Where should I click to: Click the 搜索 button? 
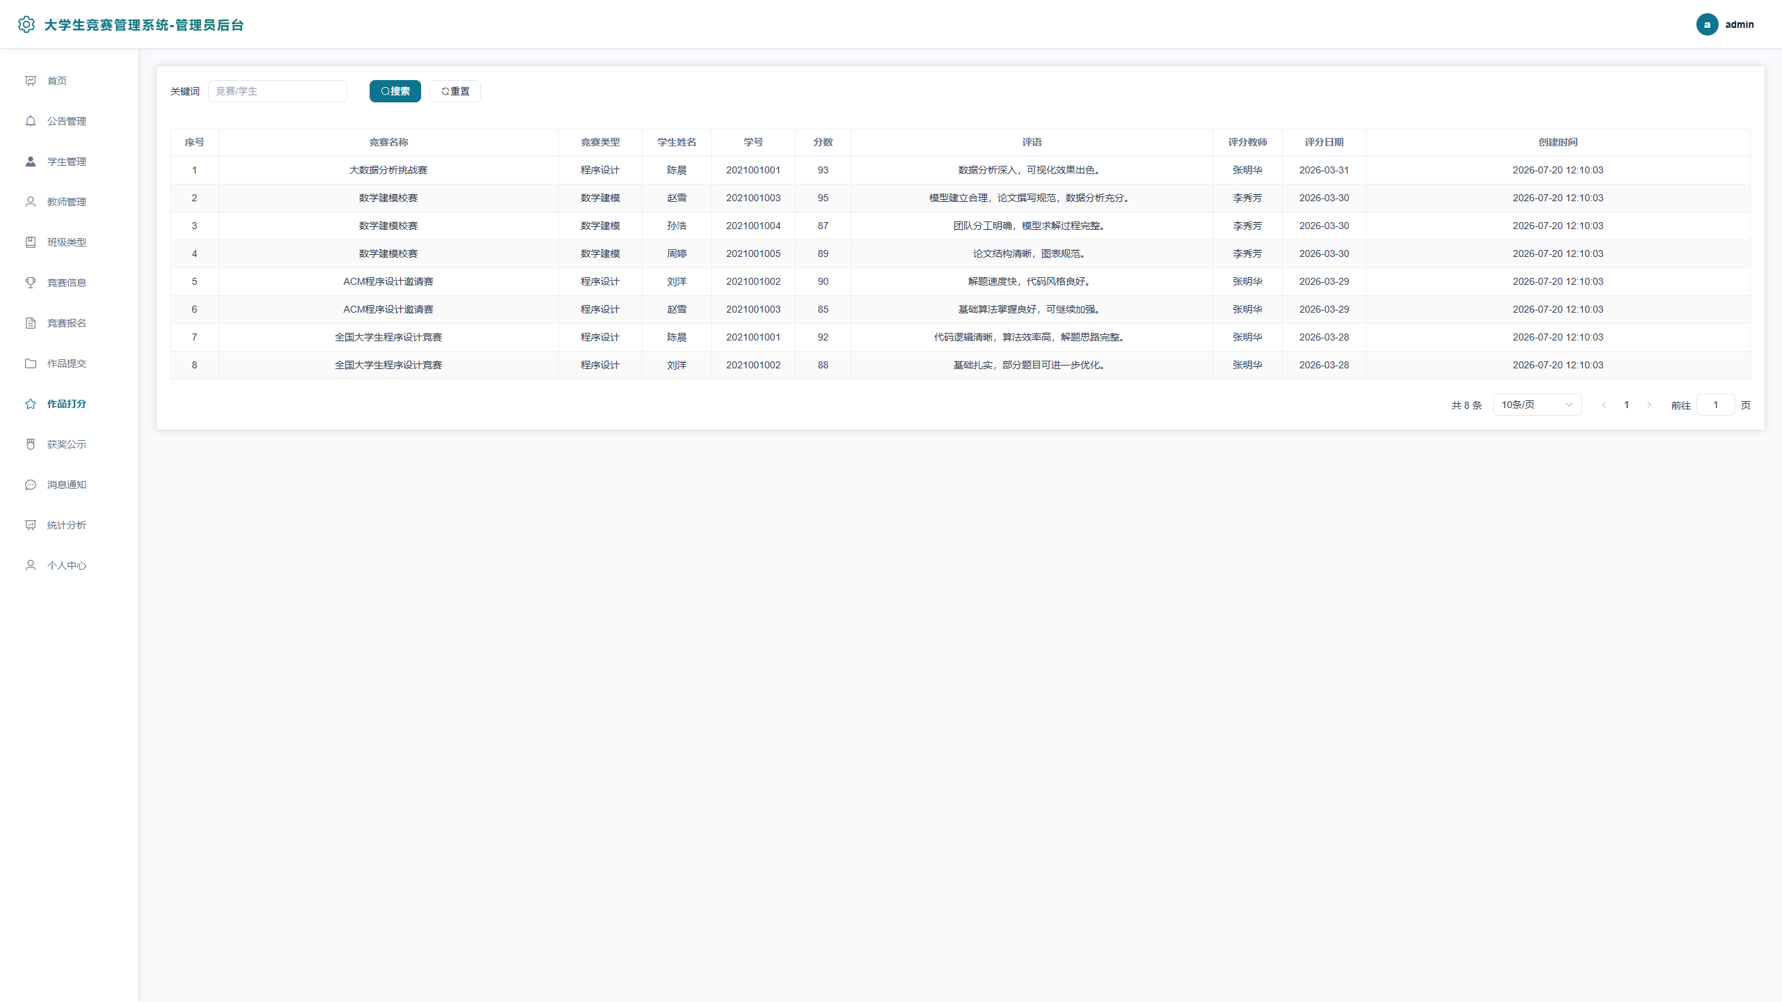pyautogui.click(x=395, y=91)
